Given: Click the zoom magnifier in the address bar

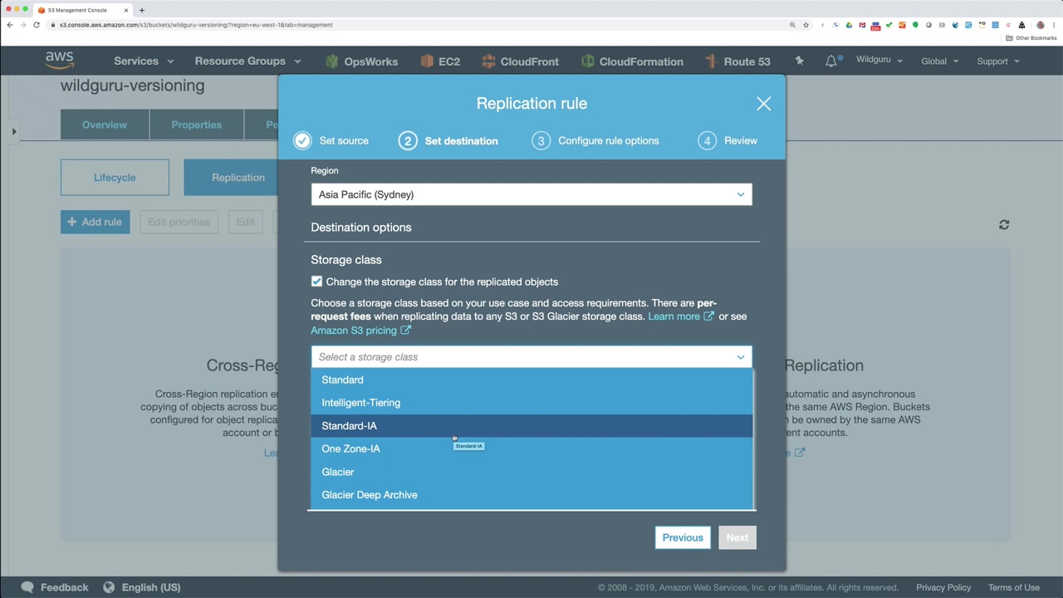Looking at the screenshot, I should [x=792, y=25].
